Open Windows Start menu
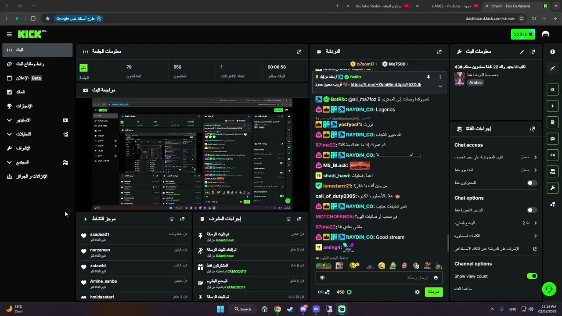562x316 pixels. 220,309
